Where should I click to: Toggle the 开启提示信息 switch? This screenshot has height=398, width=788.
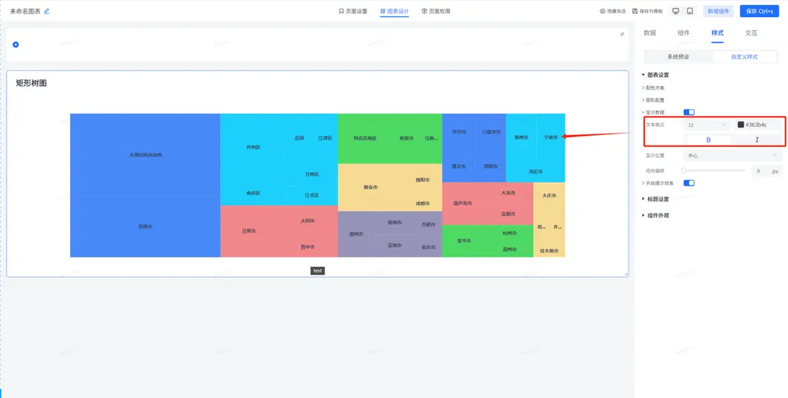point(689,183)
